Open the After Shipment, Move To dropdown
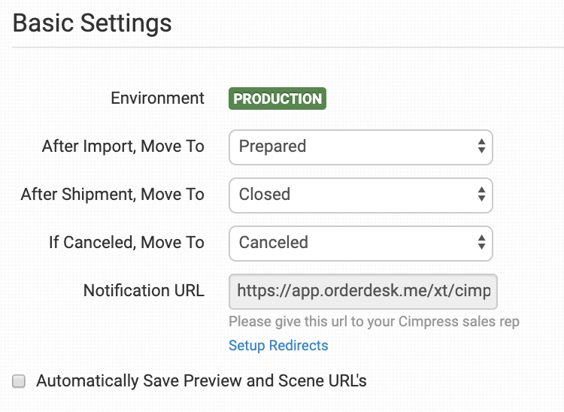Viewport: 564px width, 412px height. pyautogui.click(x=360, y=195)
